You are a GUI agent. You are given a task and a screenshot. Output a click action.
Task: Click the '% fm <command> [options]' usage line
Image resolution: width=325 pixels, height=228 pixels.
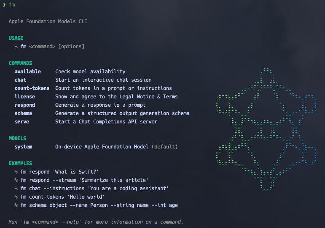click(49, 46)
